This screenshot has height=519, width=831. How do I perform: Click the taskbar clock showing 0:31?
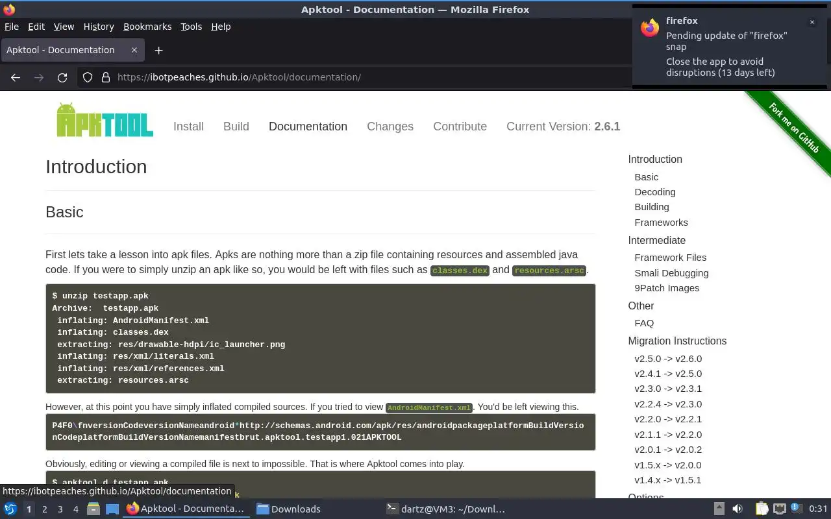click(x=819, y=509)
